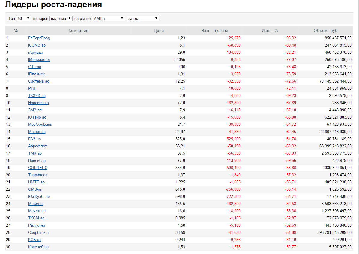Click the 'Объем, руб' column header
The height and width of the screenshot is (254, 359).
[x=325, y=31]
